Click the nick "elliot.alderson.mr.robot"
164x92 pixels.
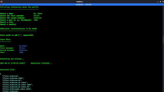[15, 83]
